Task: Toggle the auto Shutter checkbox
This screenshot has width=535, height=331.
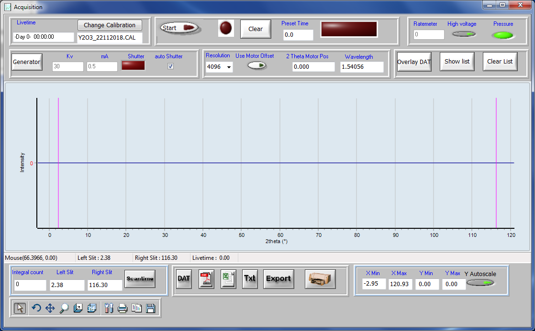Action: (x=170, y=66)
